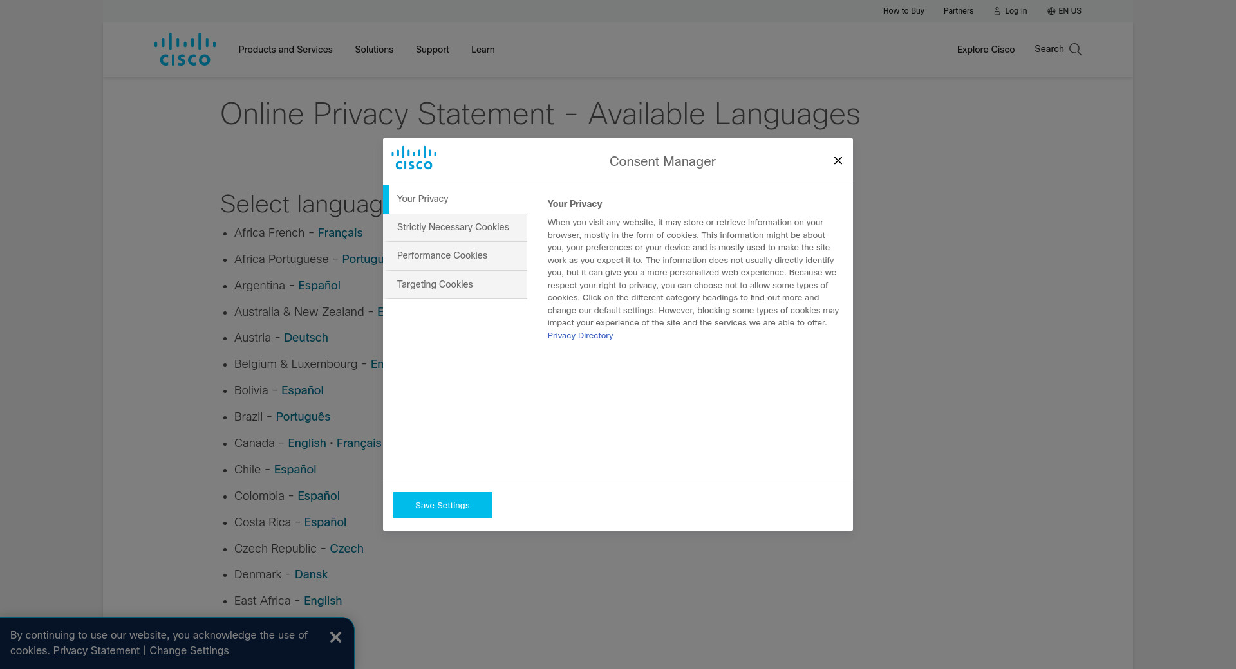Open Canada Français link
The image size is (1236, 669).
tap(359, 443)
